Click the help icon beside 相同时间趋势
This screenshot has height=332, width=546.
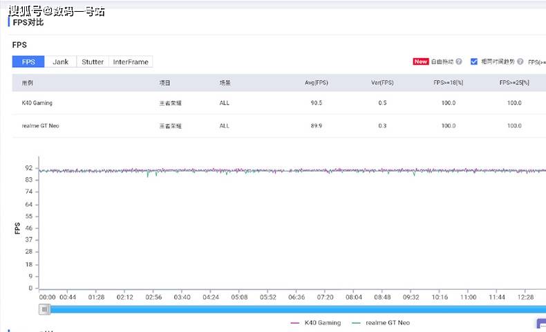(520, 62)
